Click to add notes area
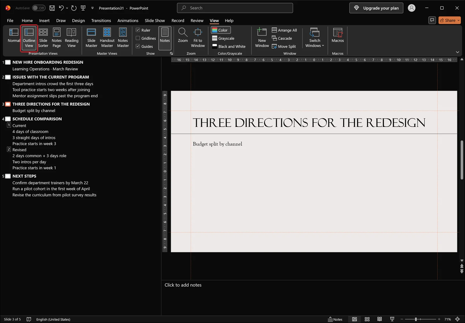 183,285
